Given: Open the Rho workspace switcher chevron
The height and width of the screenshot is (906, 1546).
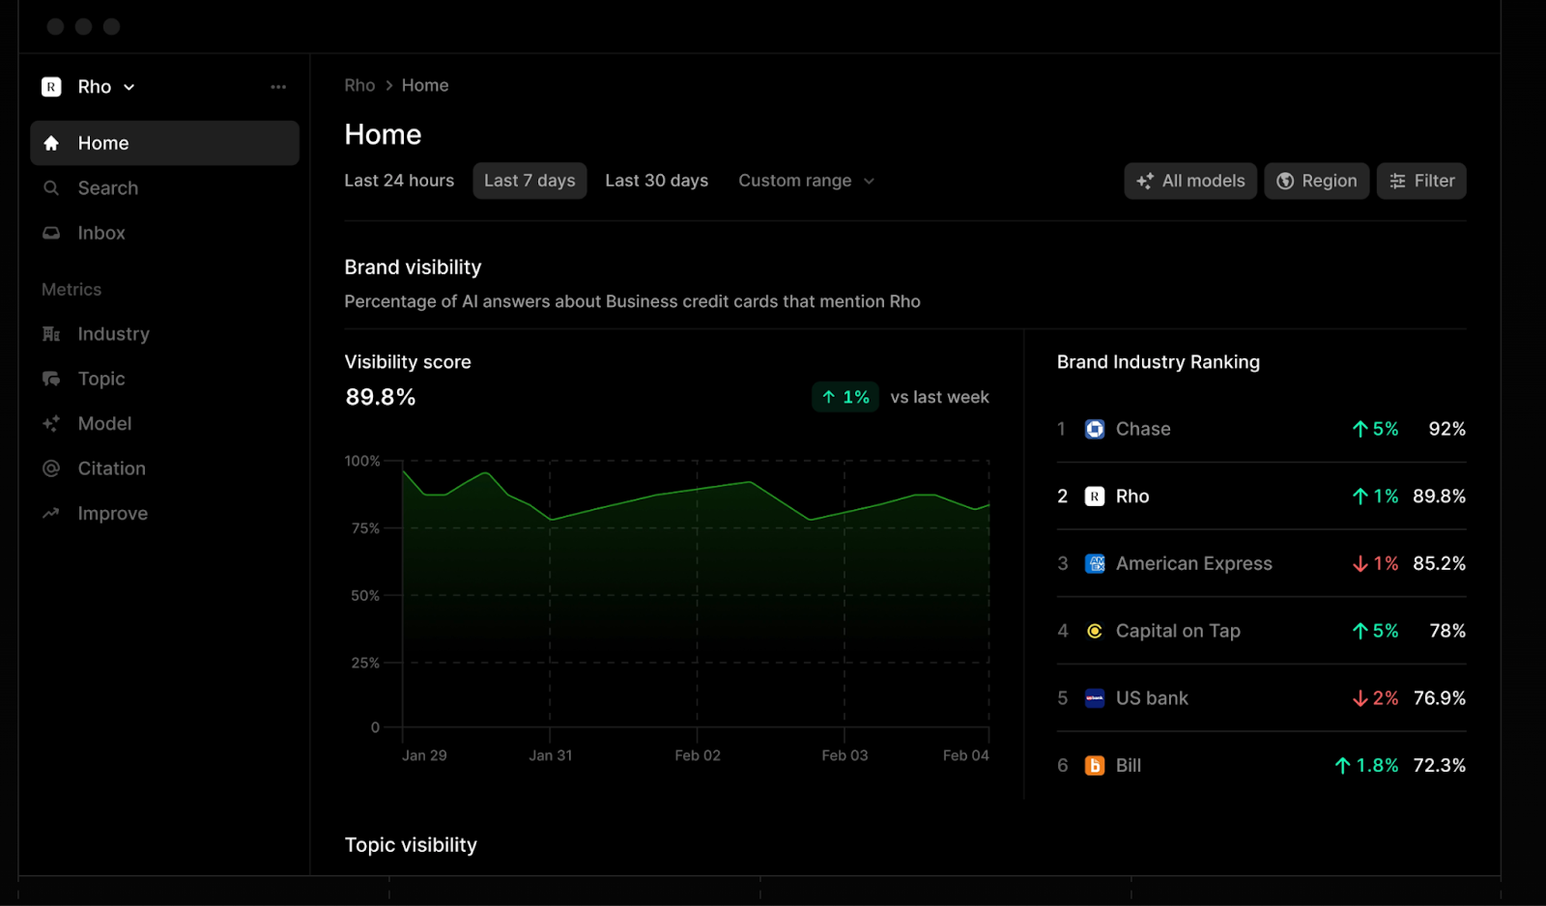Looking at the screenshot, I should pos(131,86).
